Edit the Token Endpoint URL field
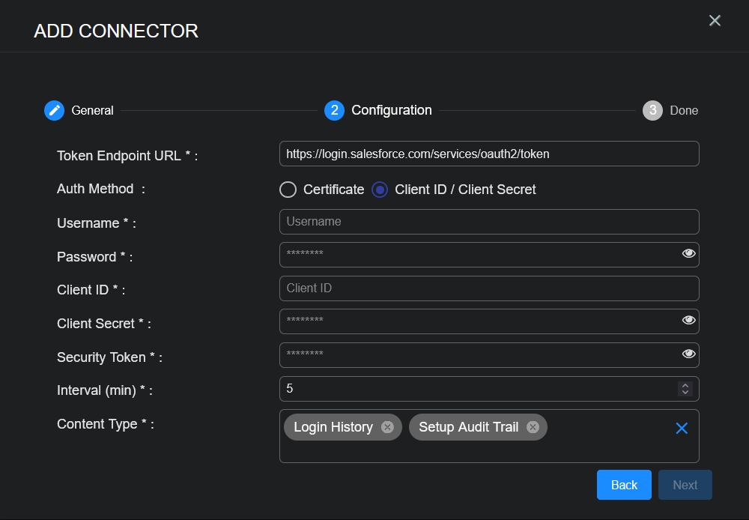 pyautogui.click(x=488, y=154)
